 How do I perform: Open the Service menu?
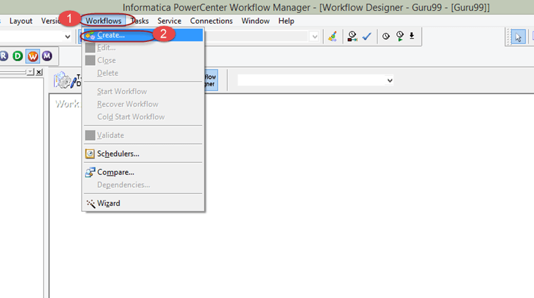tap(169, 21)
